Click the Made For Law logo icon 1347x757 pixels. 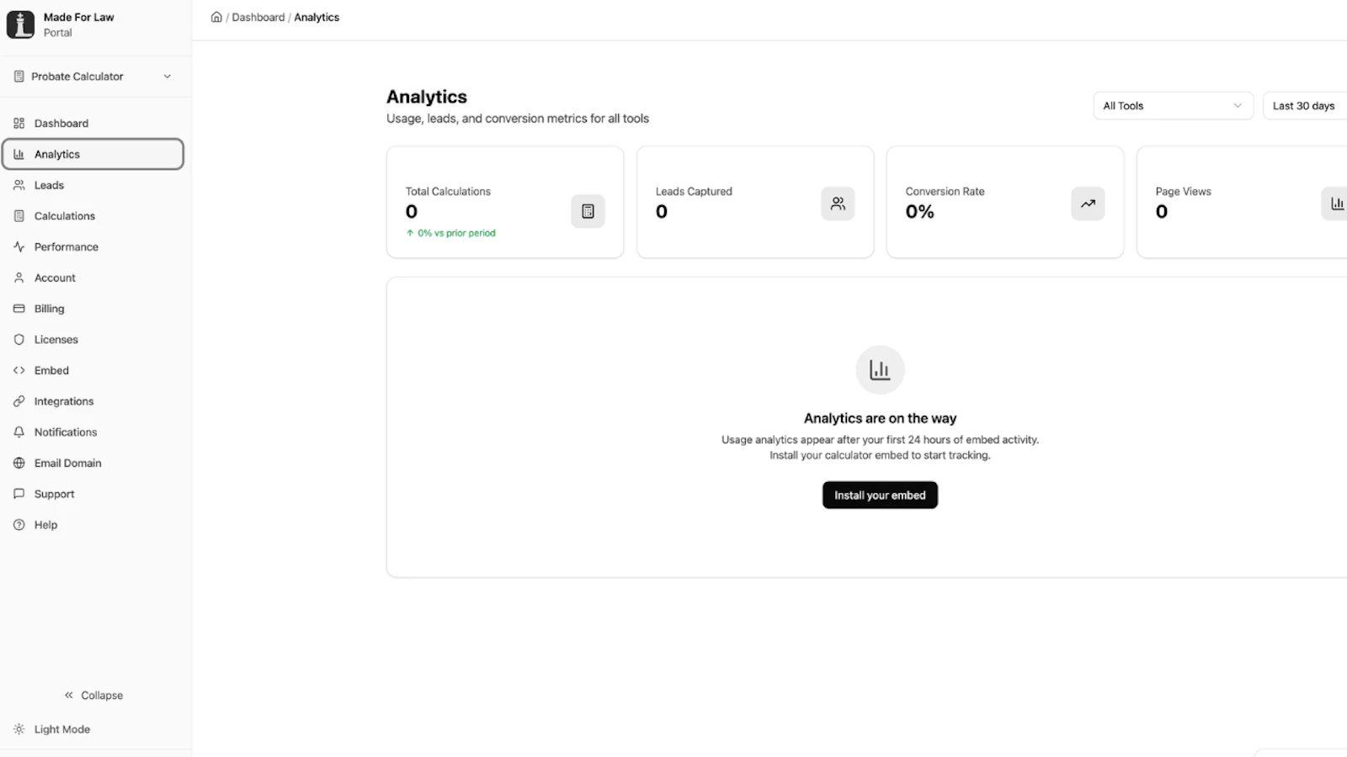click(20, 24)
